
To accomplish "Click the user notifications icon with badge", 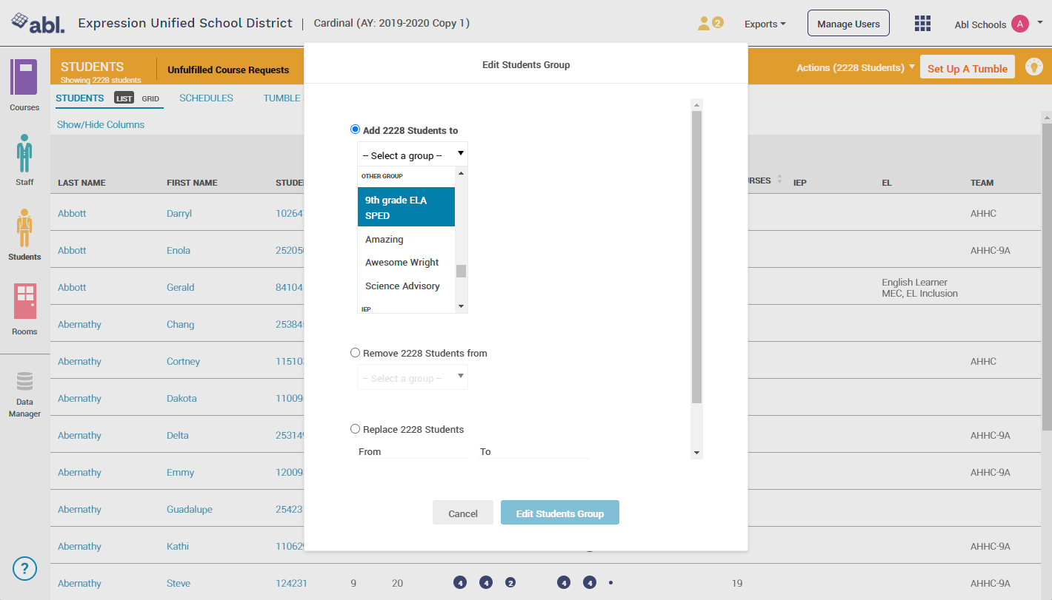I will [x=709, y=24].
